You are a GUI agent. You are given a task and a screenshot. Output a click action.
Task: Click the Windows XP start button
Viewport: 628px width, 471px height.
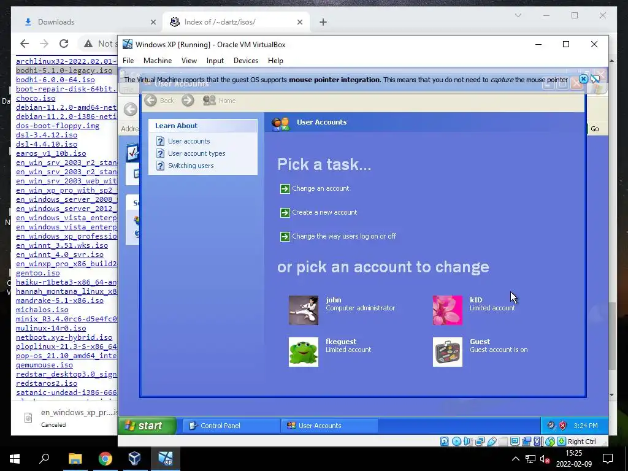pyautogui.click(x=147, y=426)
